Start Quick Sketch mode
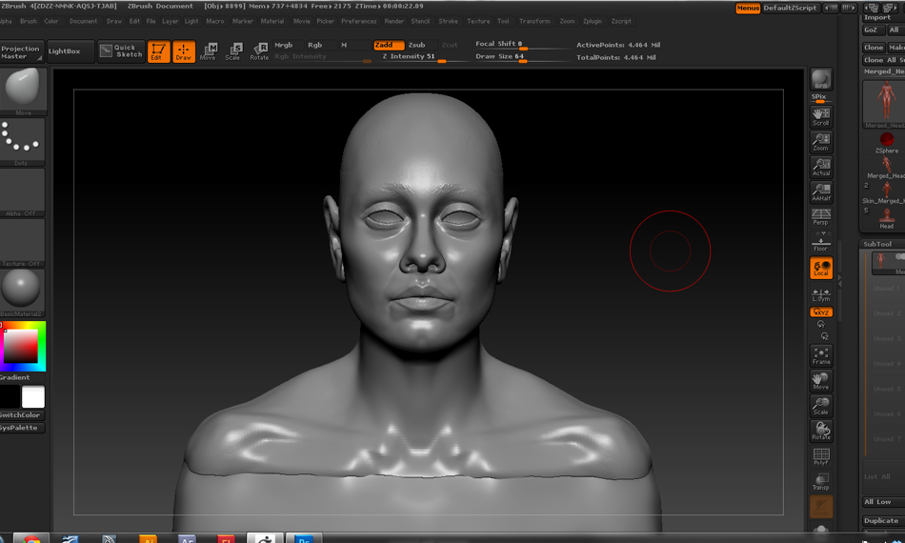905x543 pixels. coord(121,51)
